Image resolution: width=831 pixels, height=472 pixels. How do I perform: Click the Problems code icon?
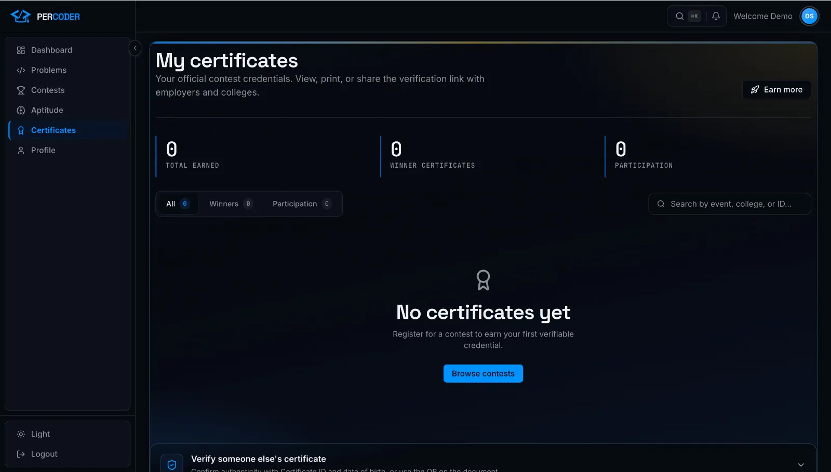click(x=21, y=70)
